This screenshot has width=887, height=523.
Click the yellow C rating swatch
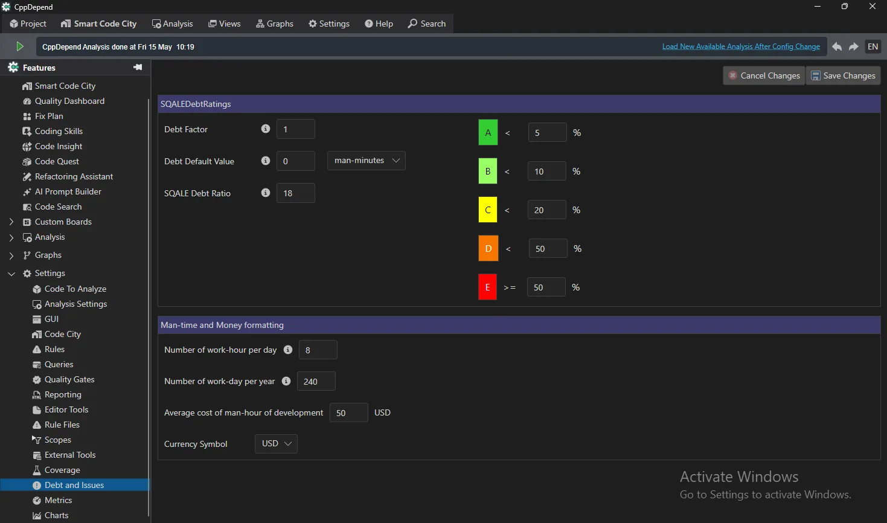488,210
